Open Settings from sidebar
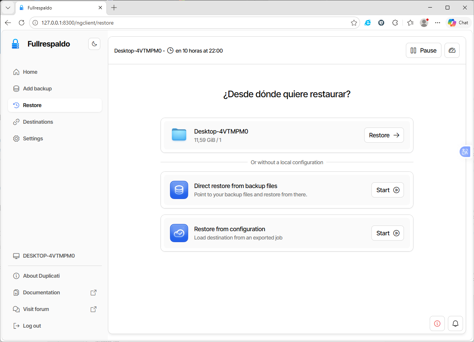The height and width of the screenshot is (342, 474). (x=55, y=138)
